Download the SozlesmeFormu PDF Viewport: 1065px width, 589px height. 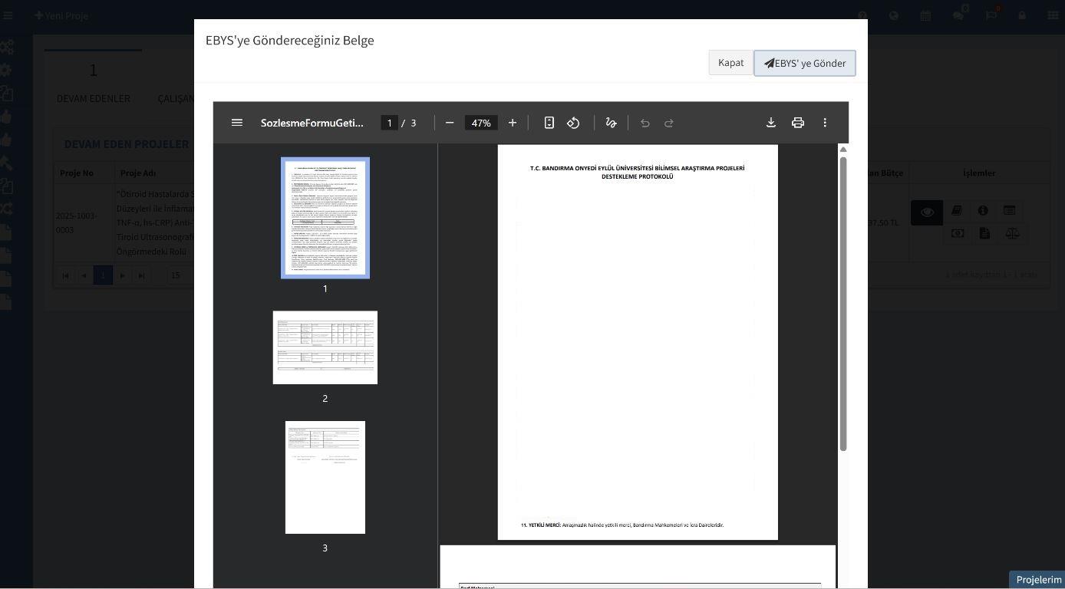(771, 123)
